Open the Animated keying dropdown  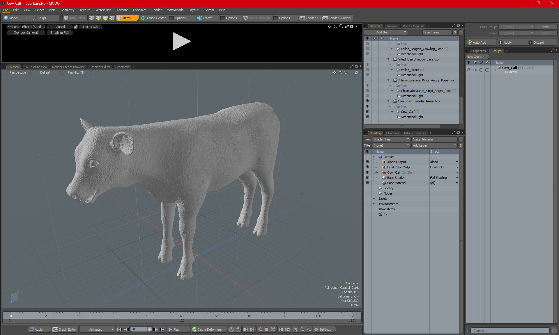[x=97, y=329]
